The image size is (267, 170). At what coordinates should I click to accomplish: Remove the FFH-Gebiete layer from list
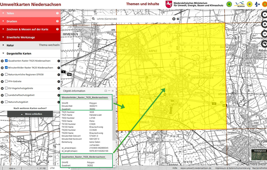point(2,81)
